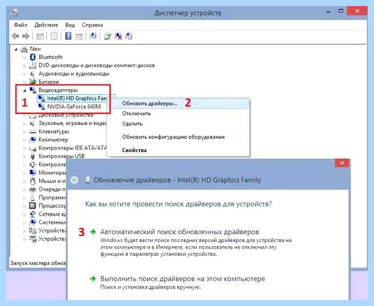Expand the Клавиатуры tree node
This screenshot has height=306, width=374.
tap(24, 132)
